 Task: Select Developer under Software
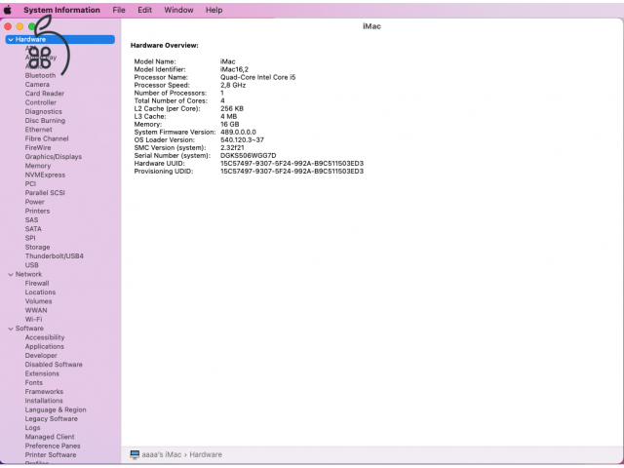(x=41, y=356)
